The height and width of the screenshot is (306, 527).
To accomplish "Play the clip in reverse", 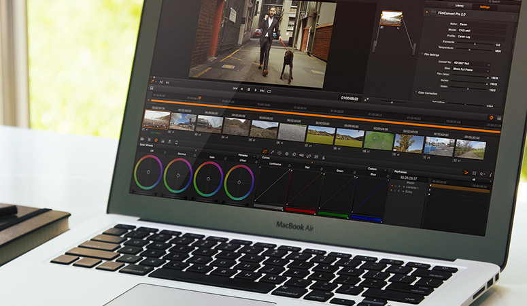I will click(x=242, y=89).
